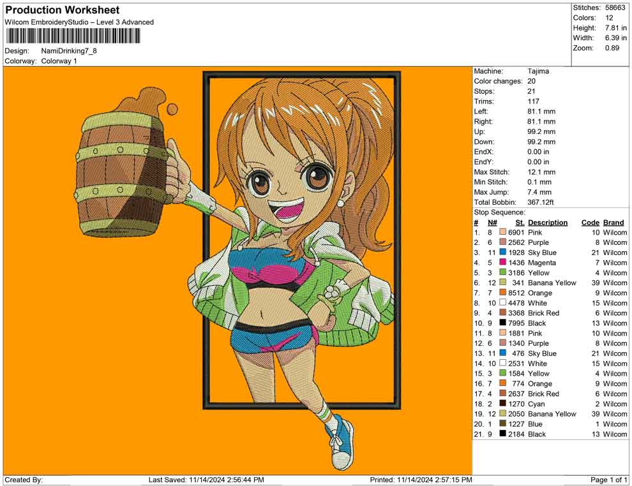
Task: Click the Sky Blue swatch in row 3
Action: 502,253
